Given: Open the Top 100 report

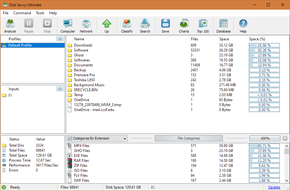Looking at the screenshot, I should [x=203, y=26].
